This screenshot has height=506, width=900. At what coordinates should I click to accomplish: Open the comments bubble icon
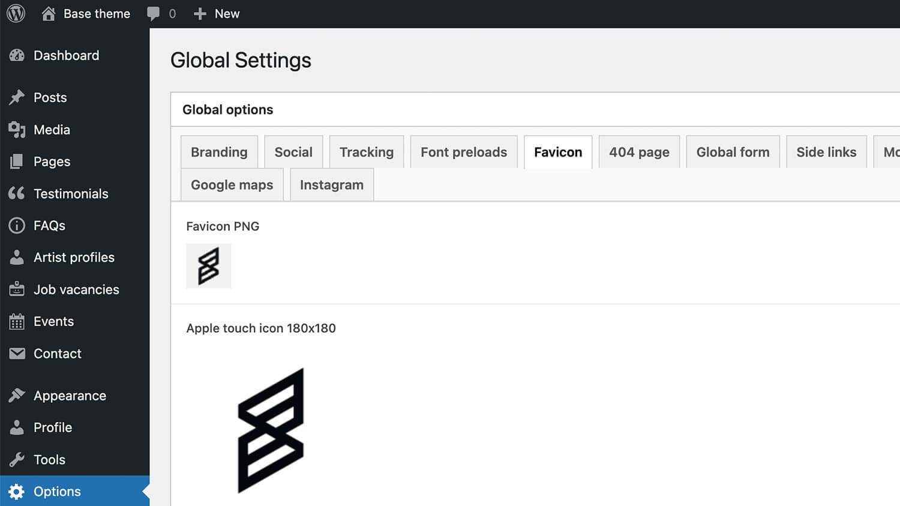tap(154, 14)
